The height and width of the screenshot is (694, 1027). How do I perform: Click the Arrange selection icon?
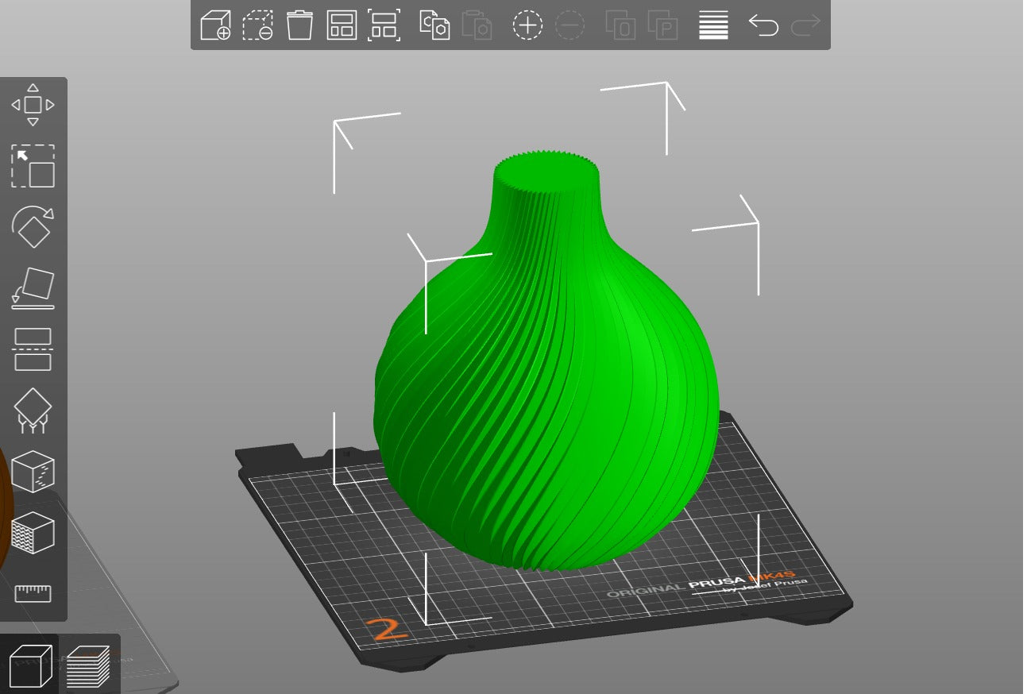point(384,25)
